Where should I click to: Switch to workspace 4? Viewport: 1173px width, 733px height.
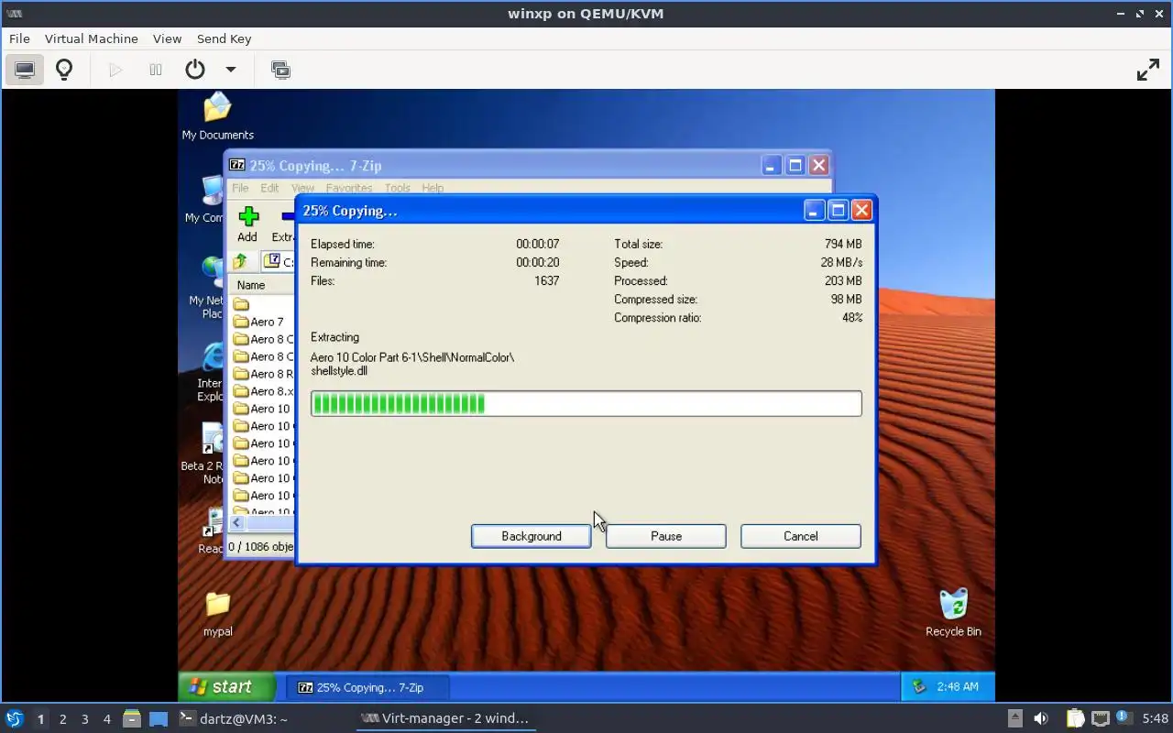click(x=106, y=719)
